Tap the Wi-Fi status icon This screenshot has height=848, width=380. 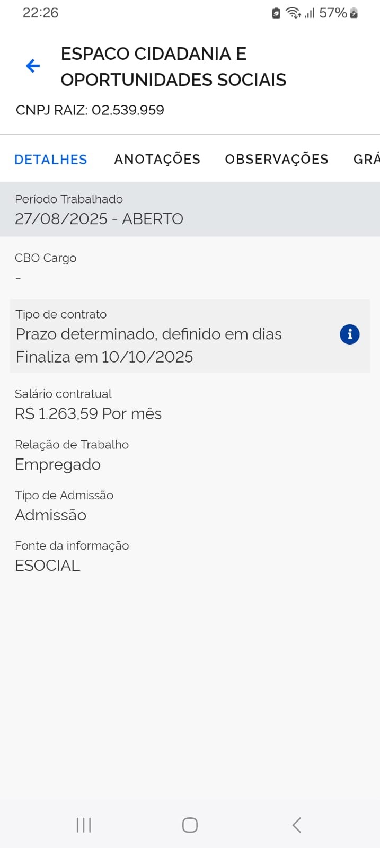tap(293, 13)
